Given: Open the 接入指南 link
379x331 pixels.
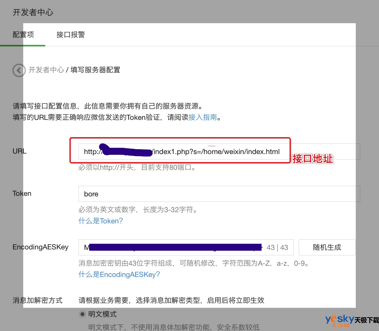Looking at the screenshot, I should click(203, 117).
